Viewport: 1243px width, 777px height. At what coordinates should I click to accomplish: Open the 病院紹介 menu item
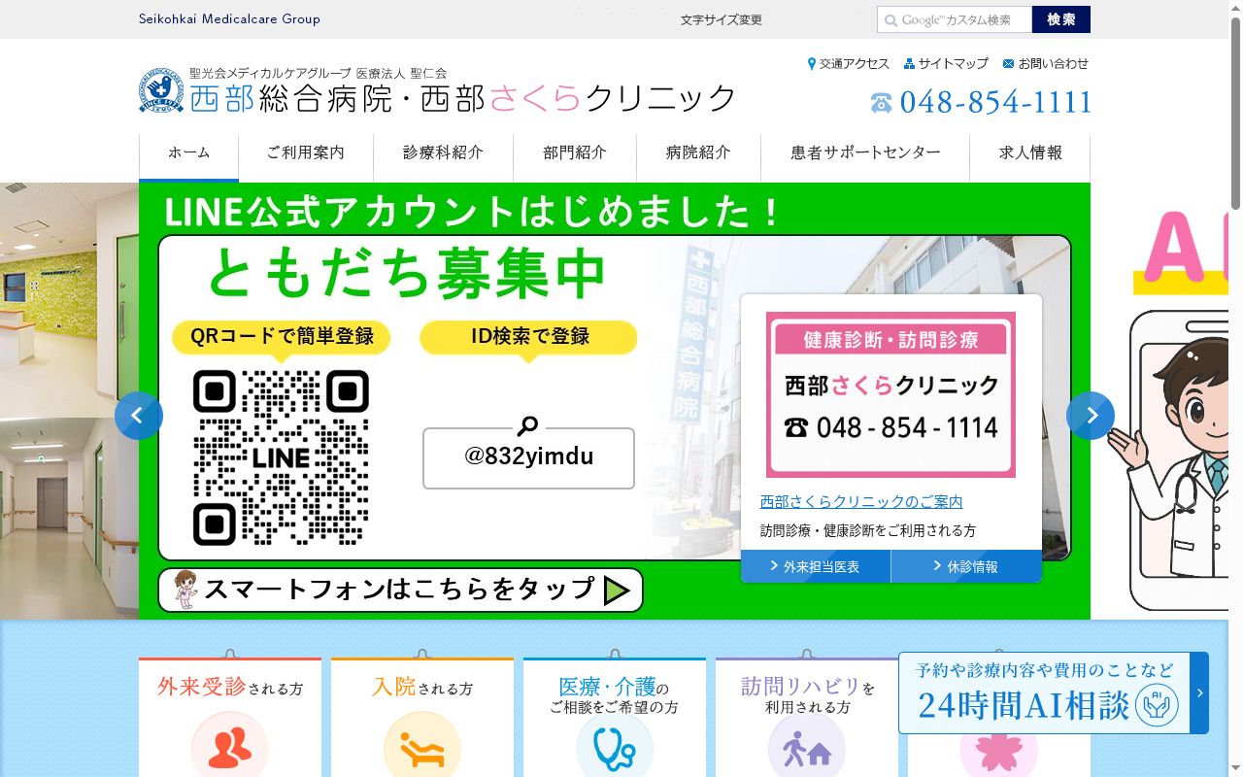698,156
